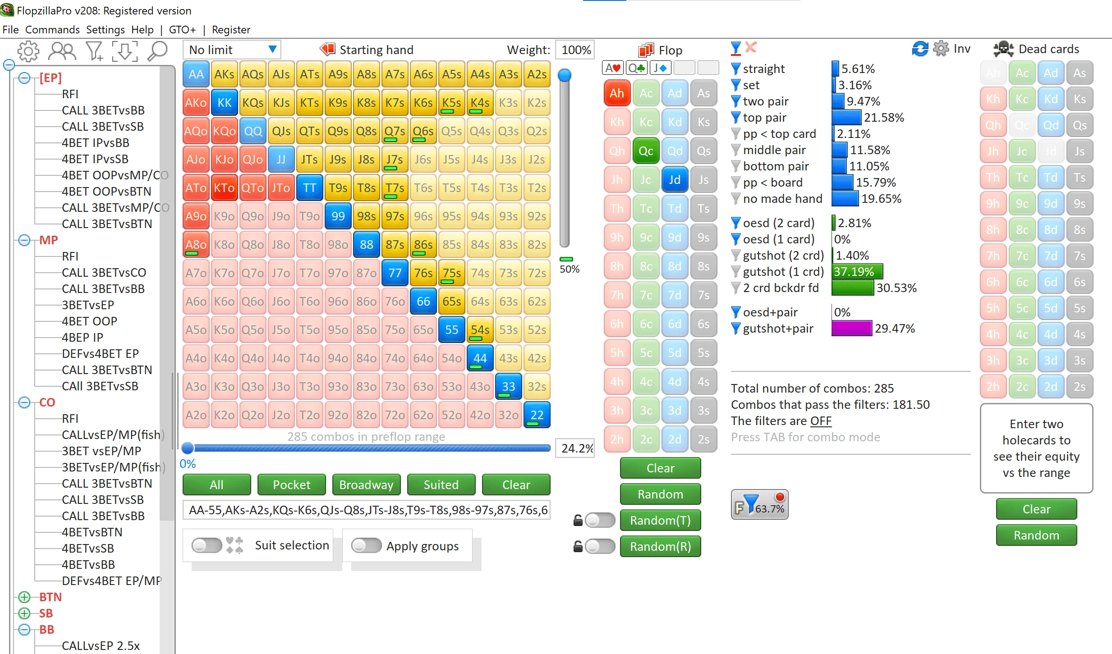1112x654 pixels.
Task: Open the search magnifier tool
Action: coord(157,51)
